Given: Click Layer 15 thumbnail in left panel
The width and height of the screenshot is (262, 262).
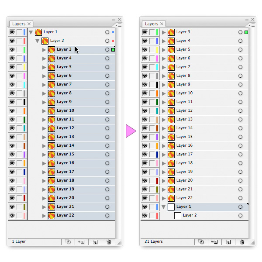Looking at the screenshot, I should pos(52,155).
